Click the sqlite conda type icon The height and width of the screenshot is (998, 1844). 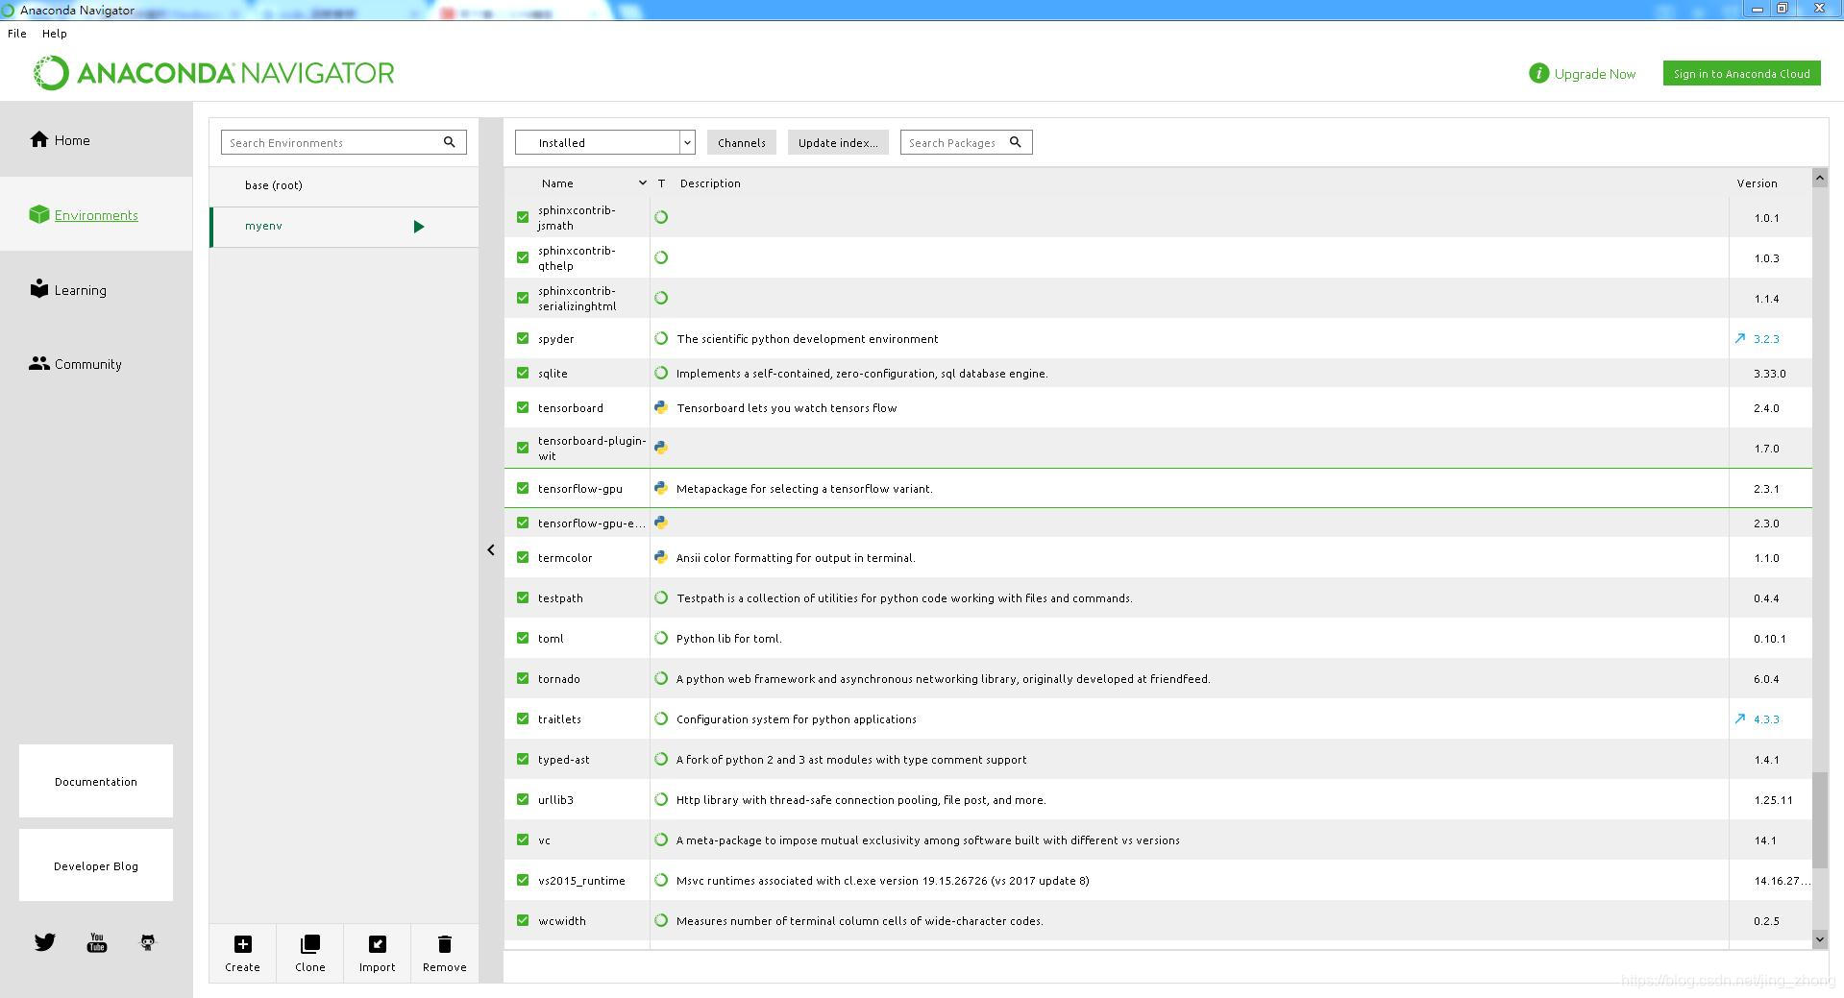coord(661,373)
